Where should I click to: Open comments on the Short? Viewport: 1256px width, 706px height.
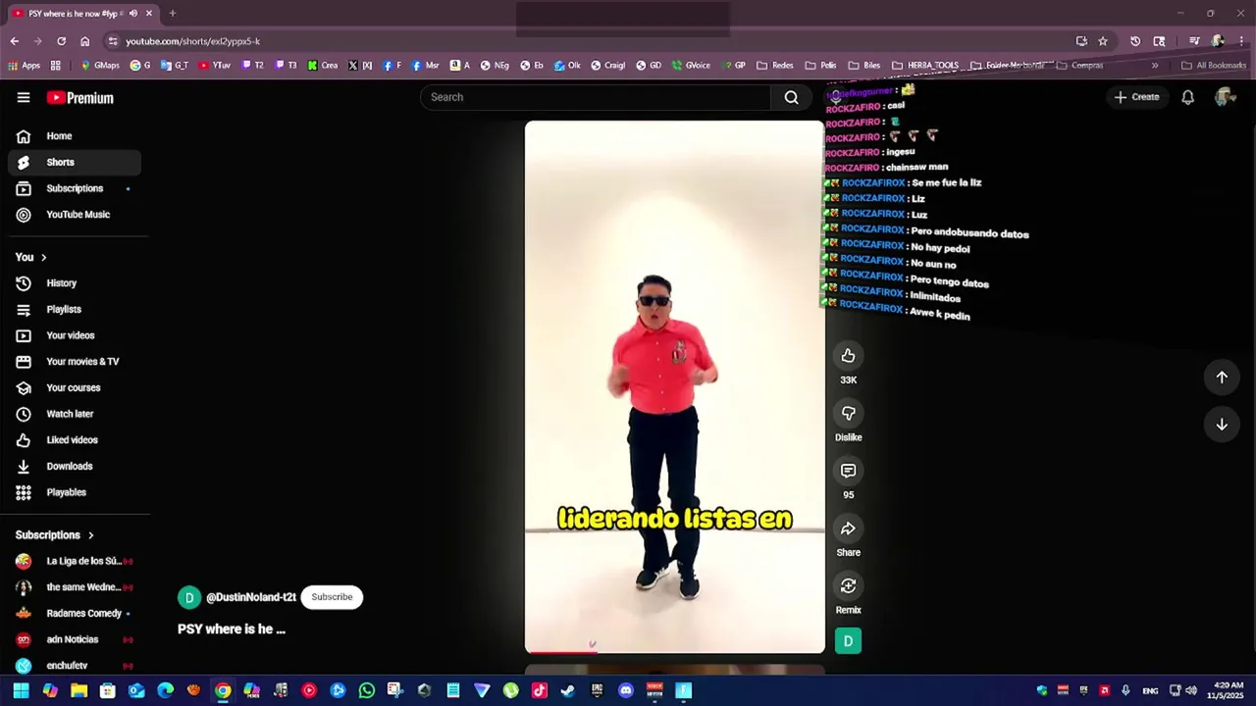(x=849, y=472)
